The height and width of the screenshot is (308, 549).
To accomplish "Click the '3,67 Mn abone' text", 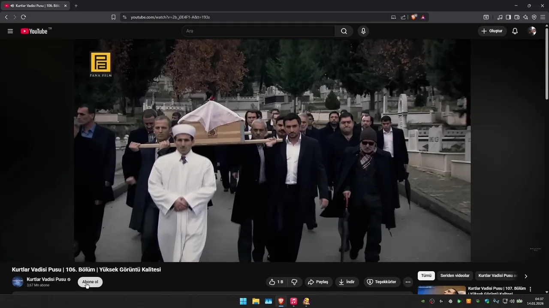I will tap(38, 285).
